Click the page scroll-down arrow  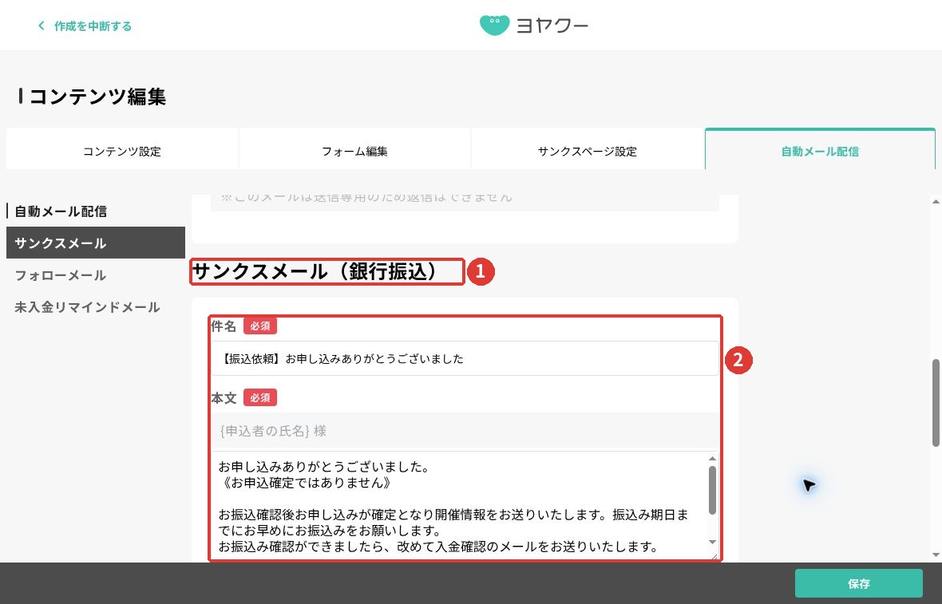point(936,555)
